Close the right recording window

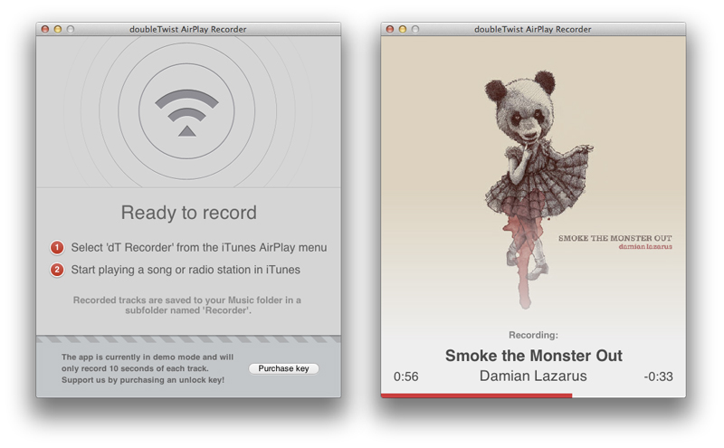point(390,29)
